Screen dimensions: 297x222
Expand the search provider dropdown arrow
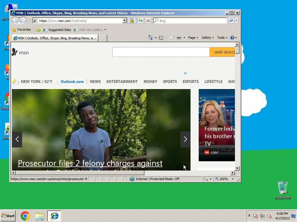tap(236, 21)
